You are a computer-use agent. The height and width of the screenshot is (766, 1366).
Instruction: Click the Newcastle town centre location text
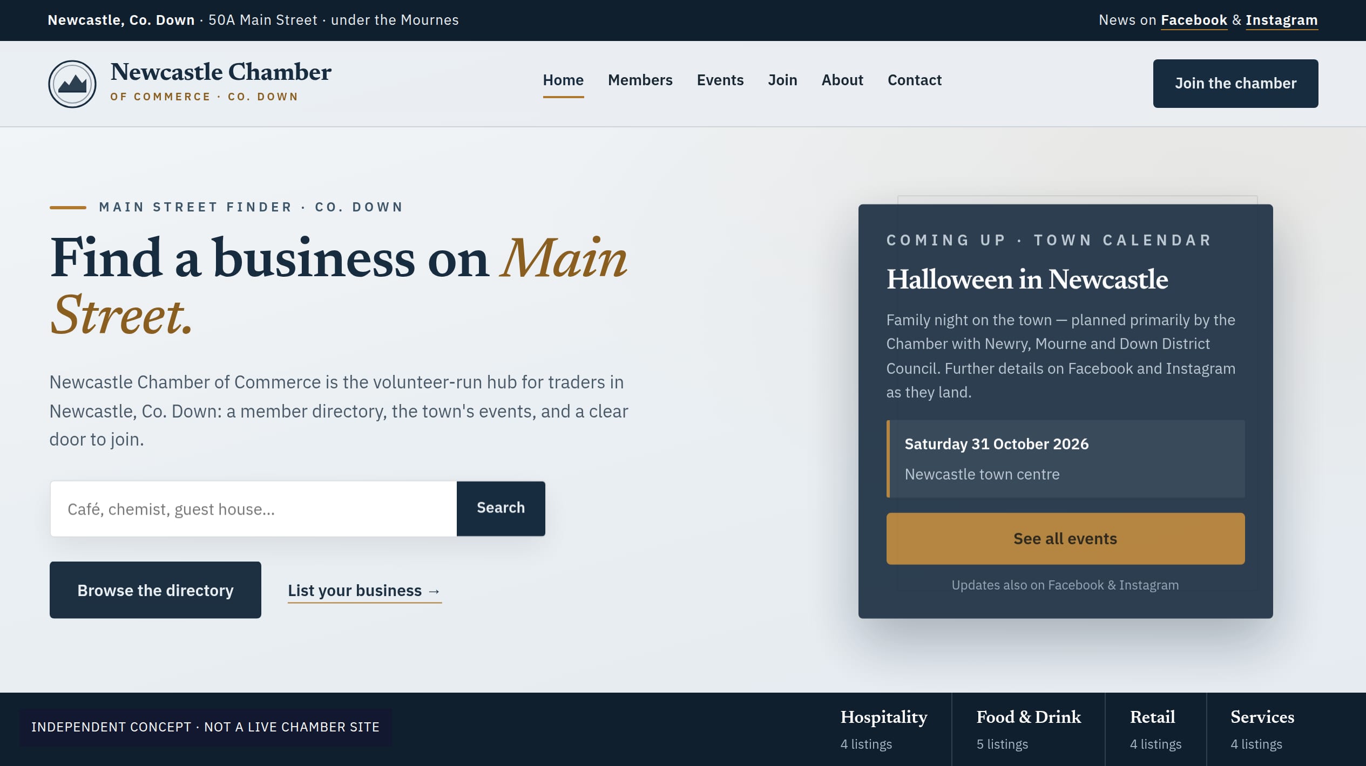pyautogui.click(x=982, y=474)
